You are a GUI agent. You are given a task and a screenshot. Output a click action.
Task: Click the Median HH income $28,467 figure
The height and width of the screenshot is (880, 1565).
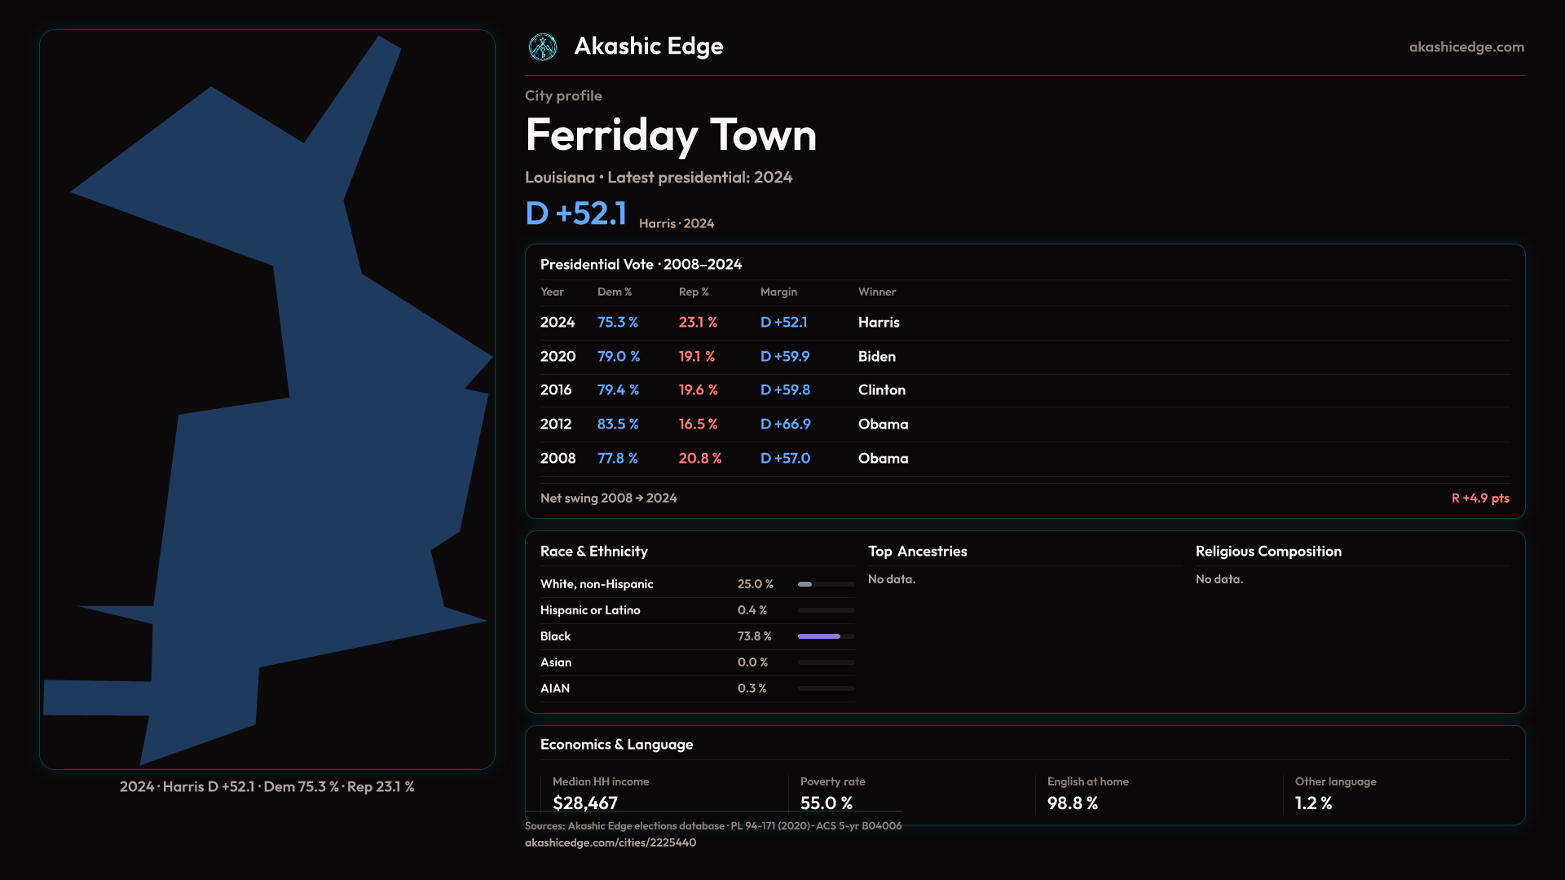pyautogui.click(x=585, y=803)
